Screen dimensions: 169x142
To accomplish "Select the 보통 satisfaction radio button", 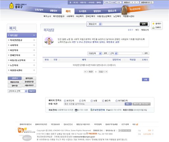I will [92, 101].
